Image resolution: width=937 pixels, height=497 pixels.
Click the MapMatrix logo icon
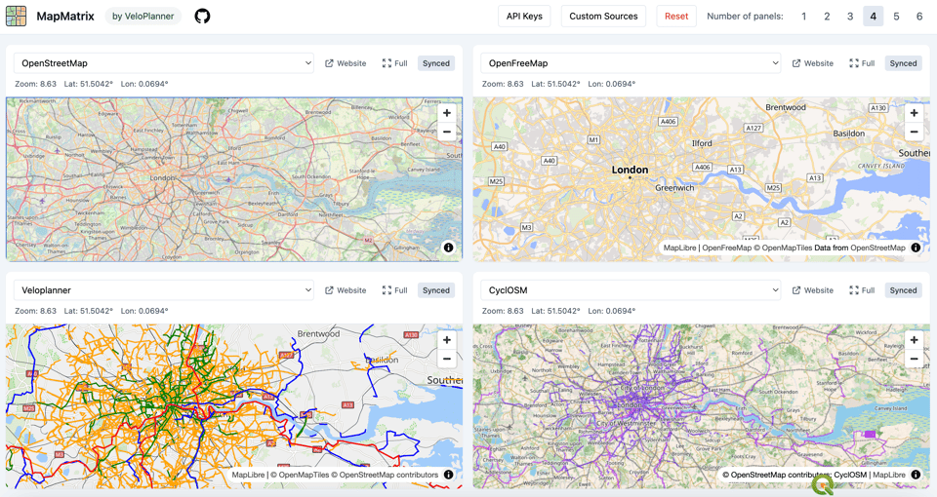tap(17, 17)
